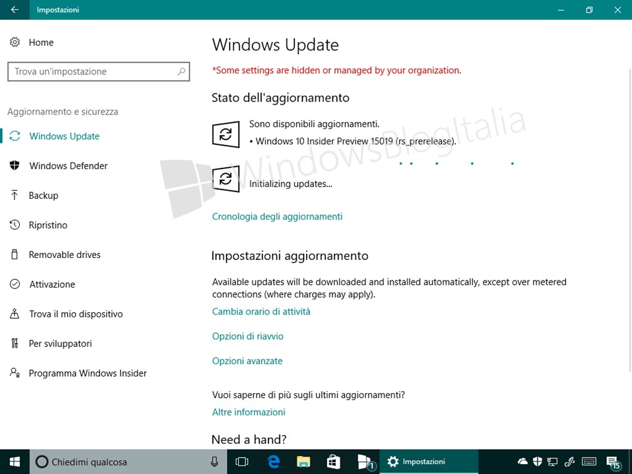Open the Store from the taskbar
This screenshot has width=632, height=474.
pos(333,462)
